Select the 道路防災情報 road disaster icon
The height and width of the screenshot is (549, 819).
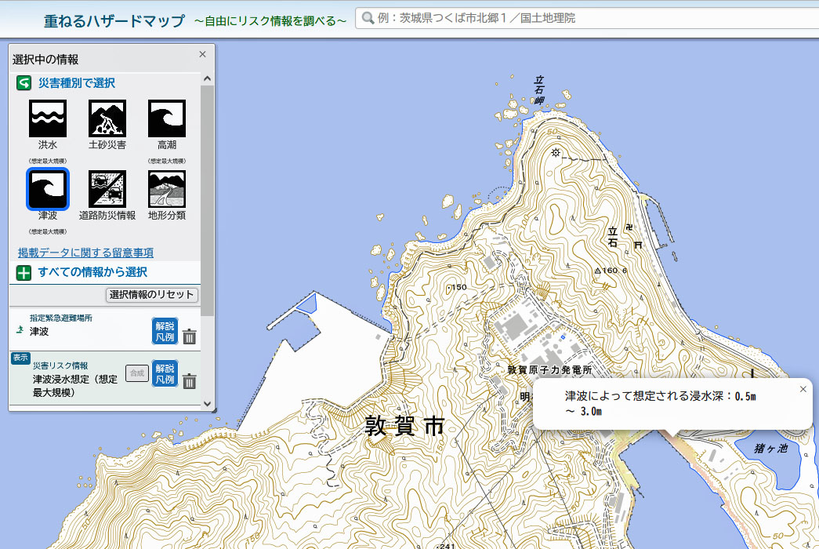(x=107, y=189)
